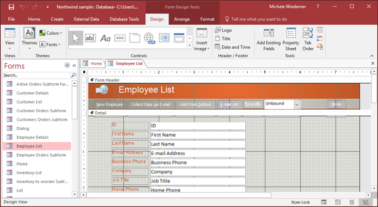
Task: Click Add From Outlook button on form
Action: point(195,105)
